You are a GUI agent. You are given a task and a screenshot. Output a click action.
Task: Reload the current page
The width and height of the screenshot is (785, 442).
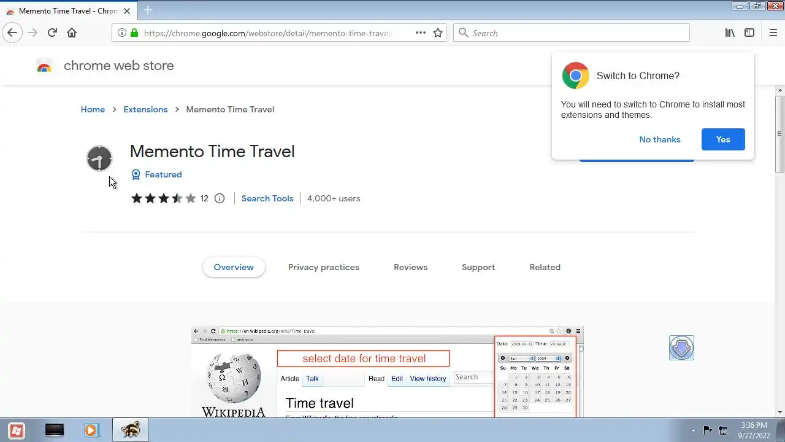tap(52, 33)
